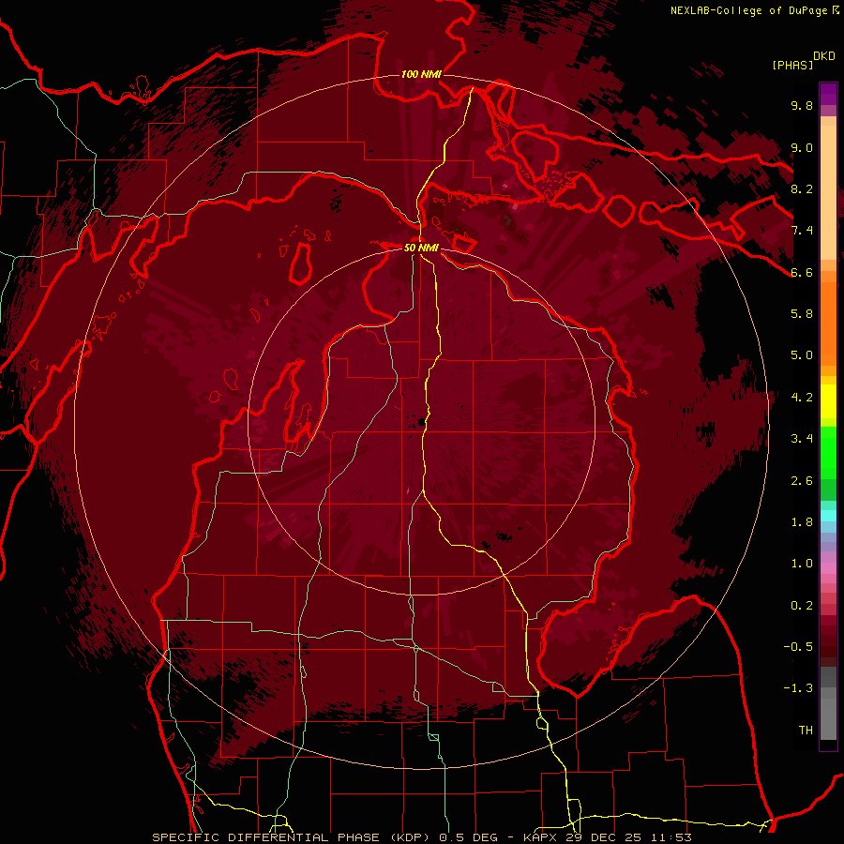Pick the 6.6 scale label
Screen dimensions: 844x844
coord(802,272)
